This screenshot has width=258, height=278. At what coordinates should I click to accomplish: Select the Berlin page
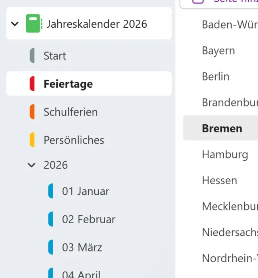[x=216, y=76]
